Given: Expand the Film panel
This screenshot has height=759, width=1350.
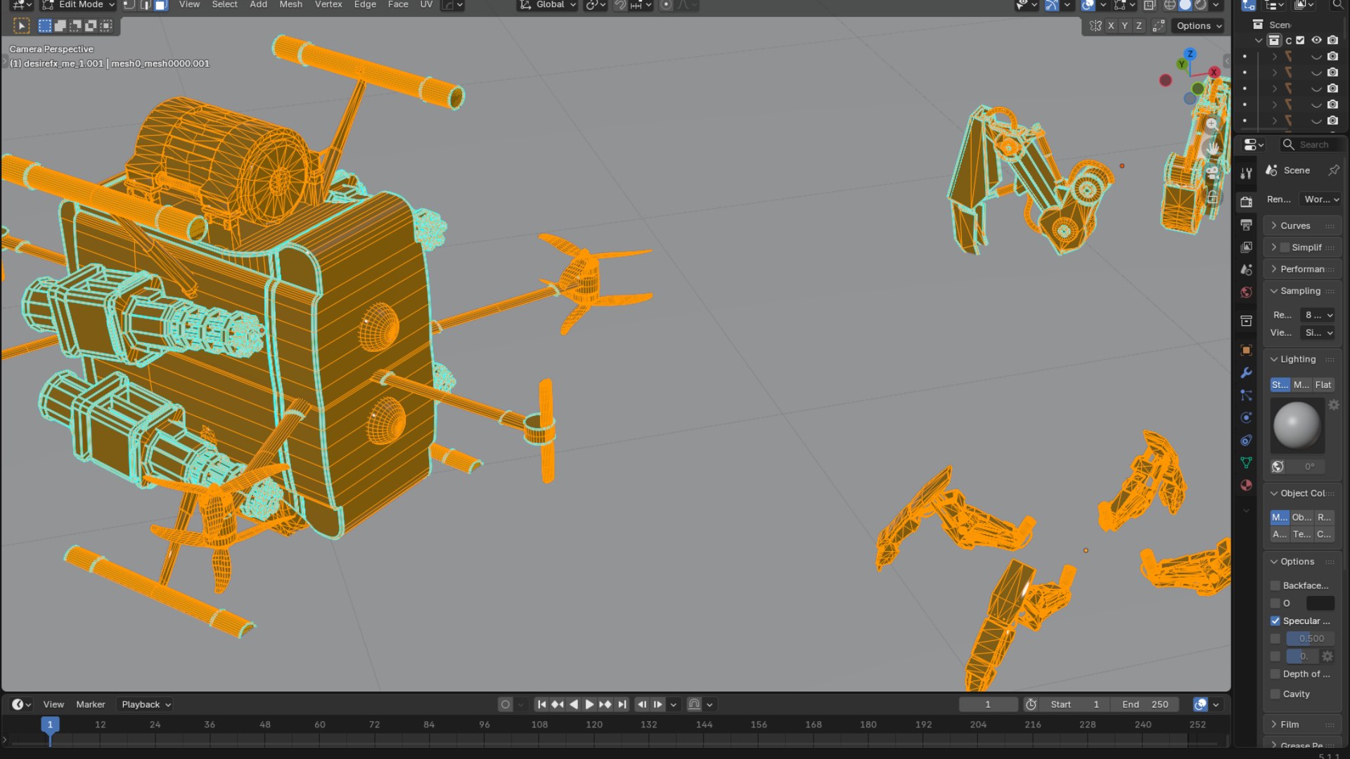Looking at the screenshot, I should click(1303, 725).
